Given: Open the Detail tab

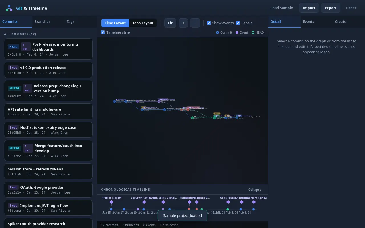Looking at the screenshot, I should pos(284,22).
